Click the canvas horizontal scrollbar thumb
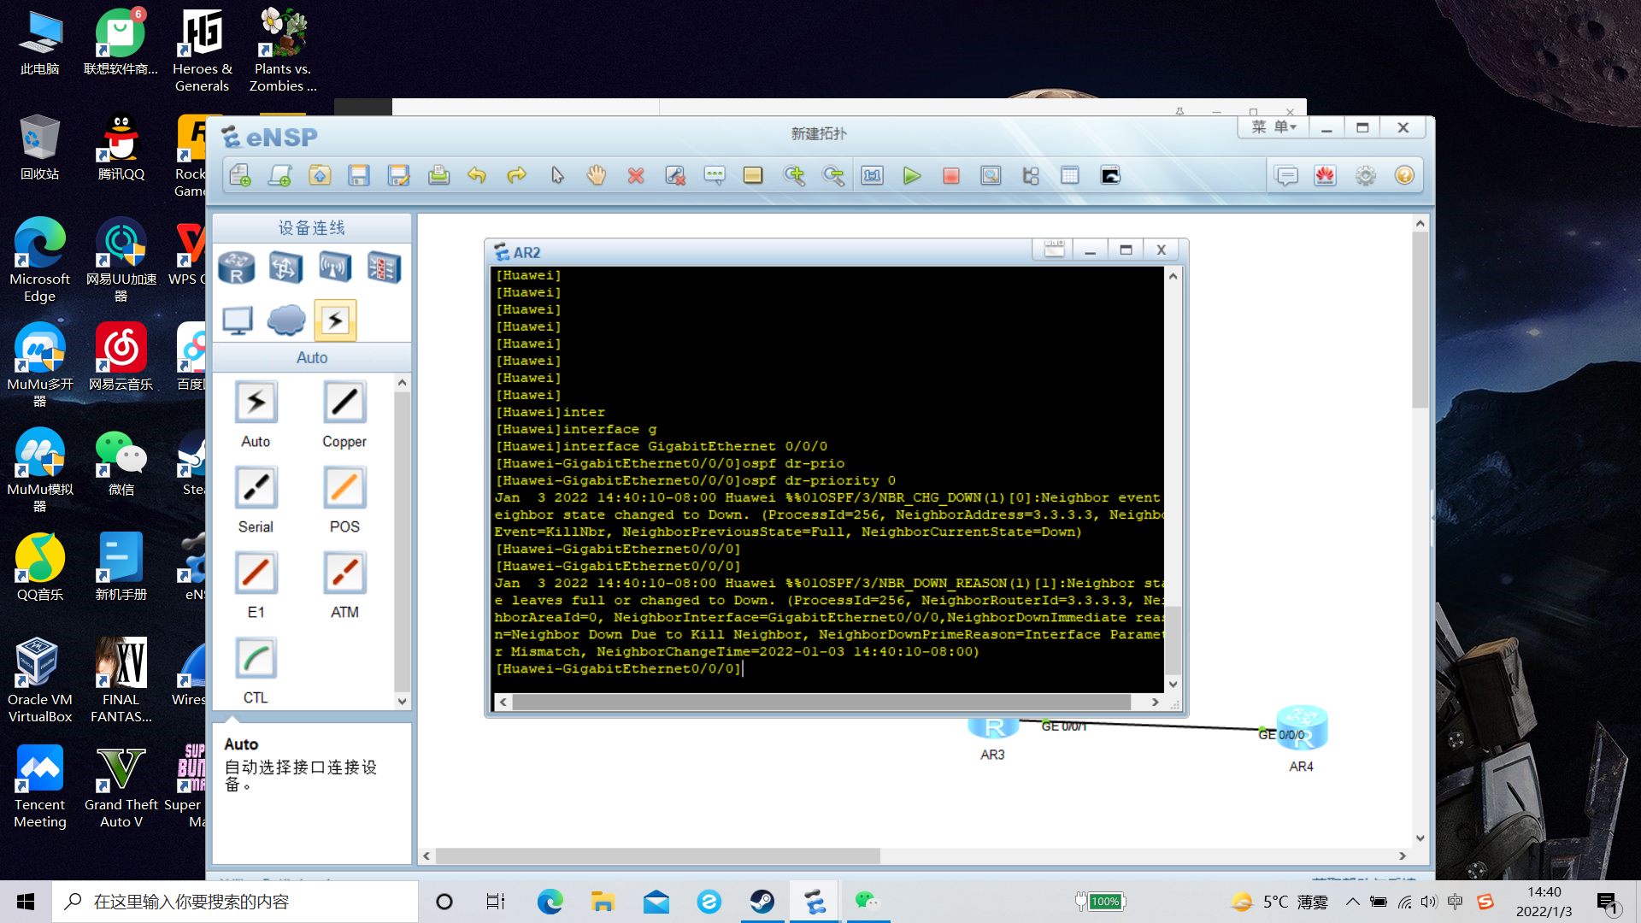 [657, 855]
